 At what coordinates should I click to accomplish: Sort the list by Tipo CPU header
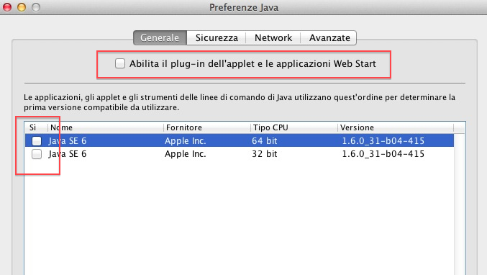click(294, 127)
